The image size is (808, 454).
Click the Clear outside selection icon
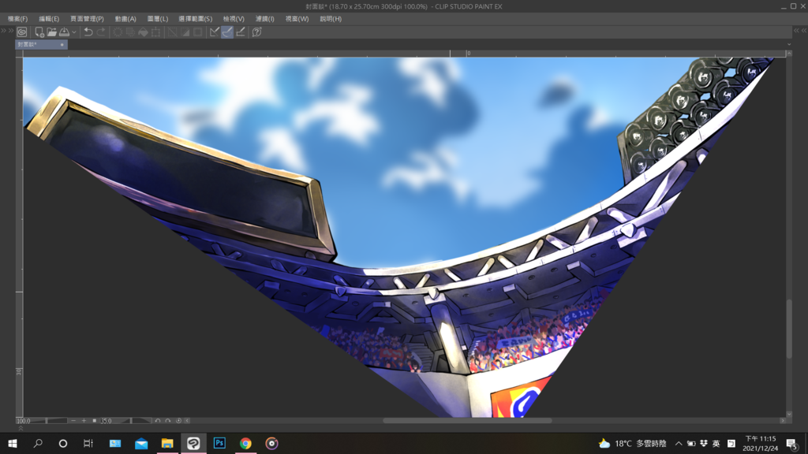(130, 32)
